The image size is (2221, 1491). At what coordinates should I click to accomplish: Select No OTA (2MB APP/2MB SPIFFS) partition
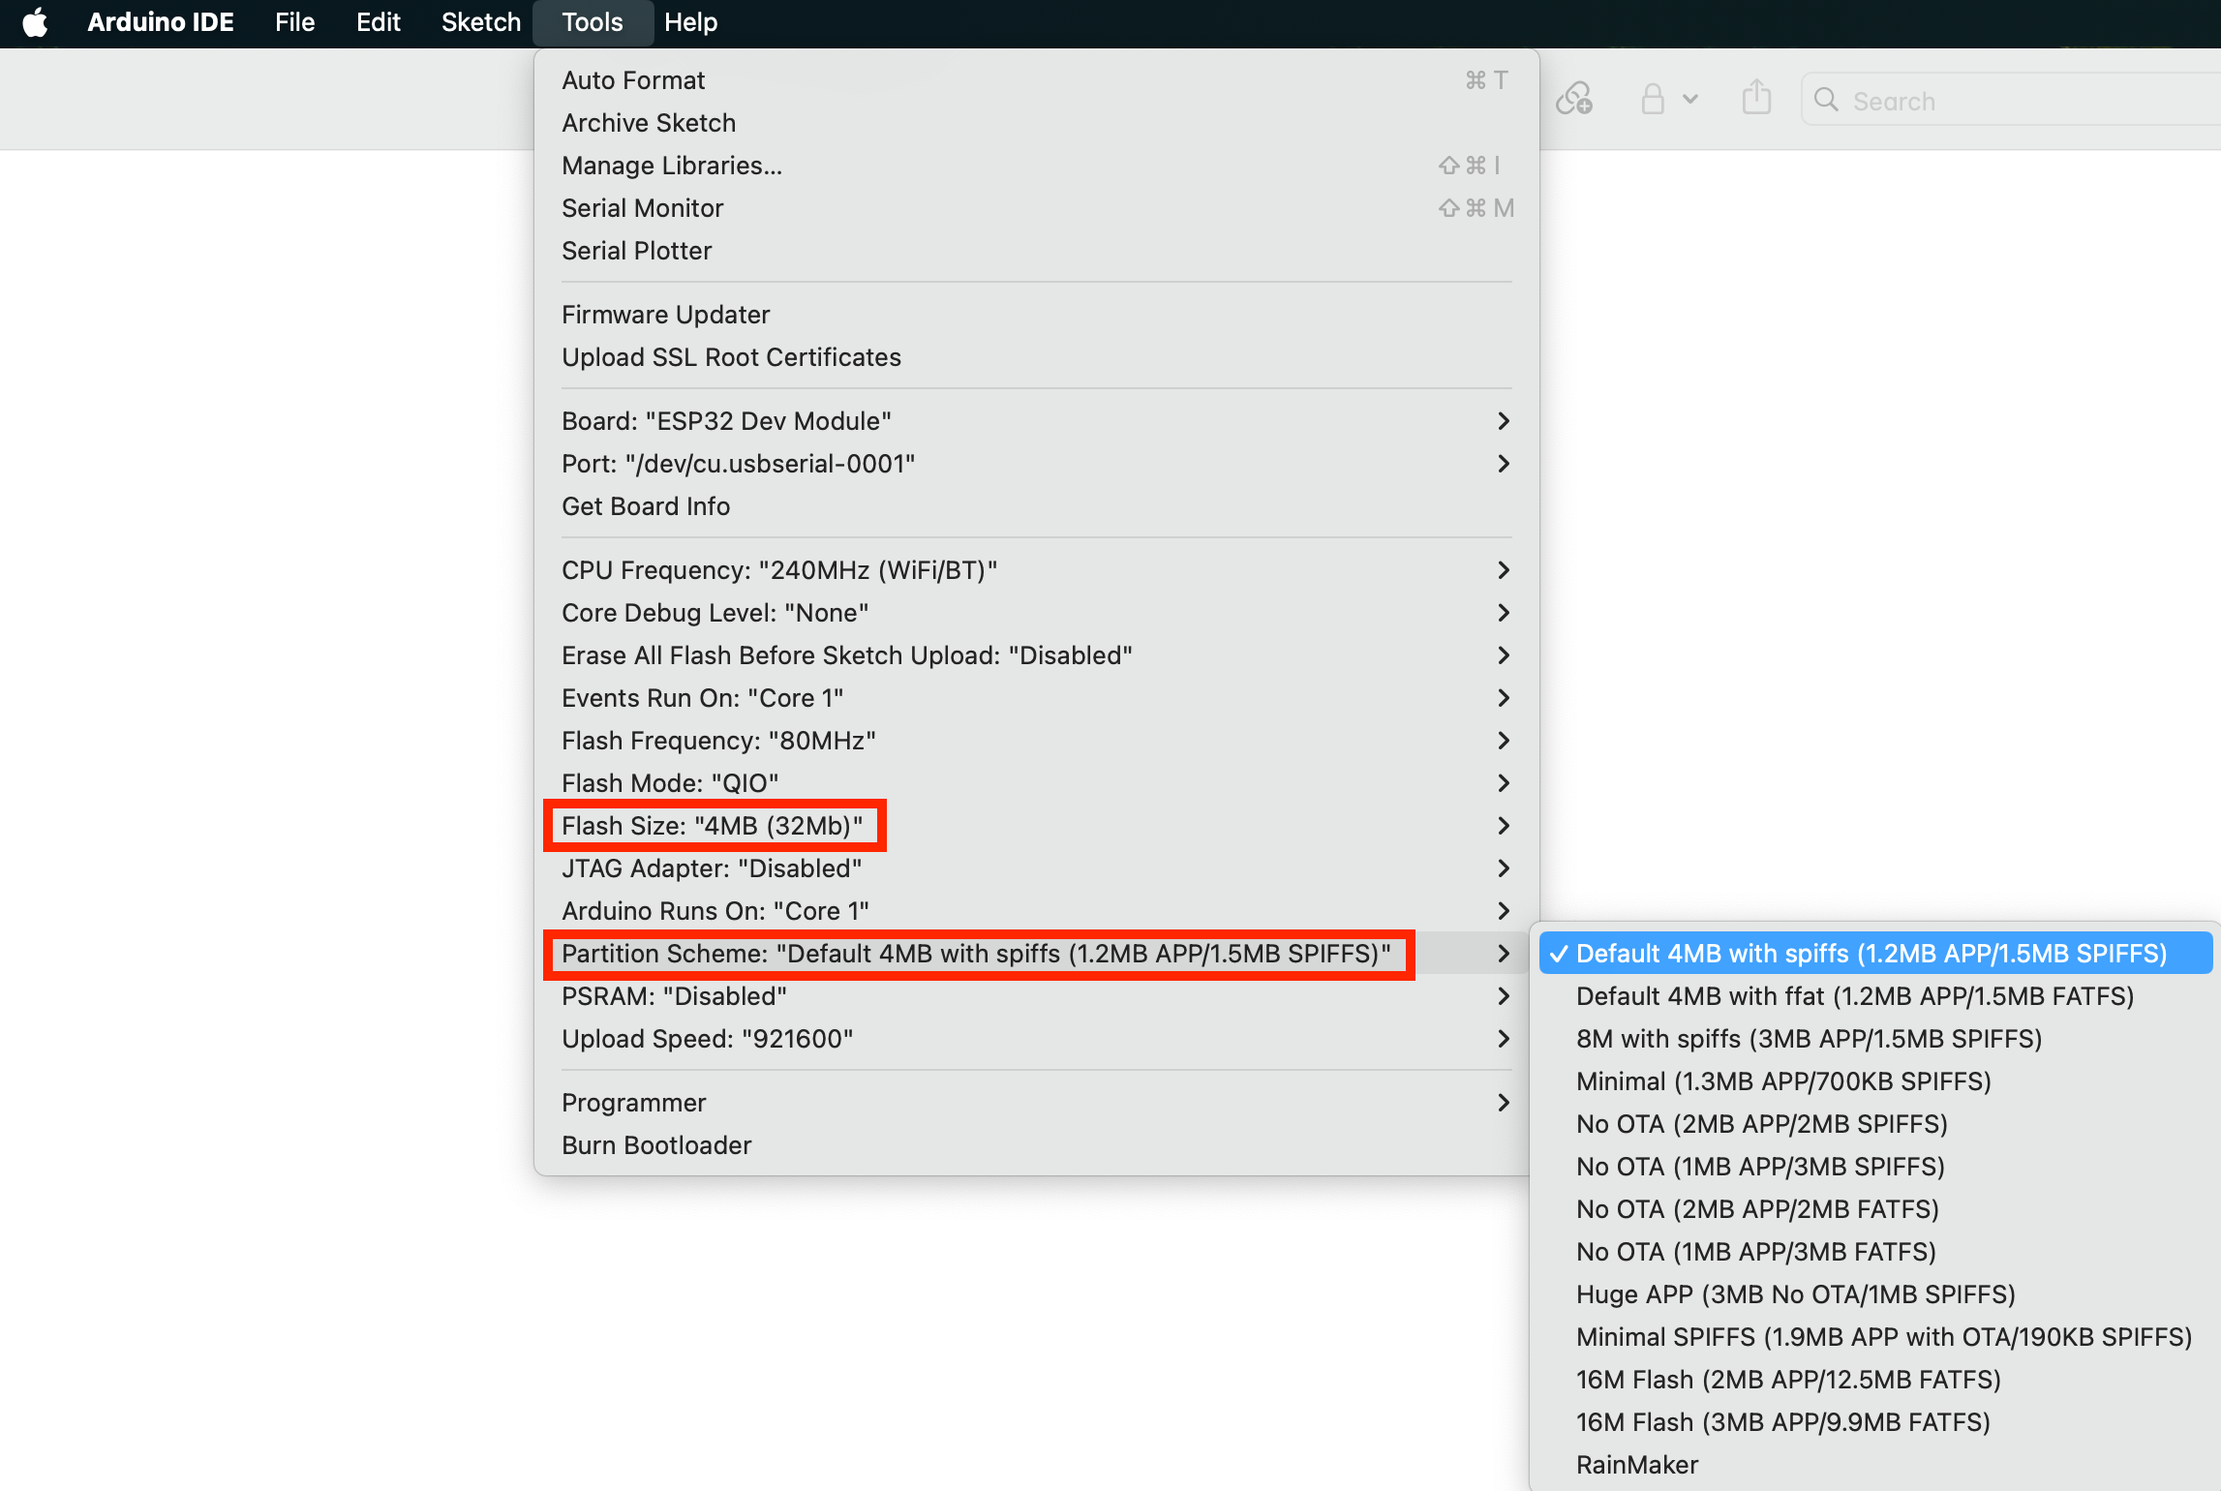(1761, 1124)
